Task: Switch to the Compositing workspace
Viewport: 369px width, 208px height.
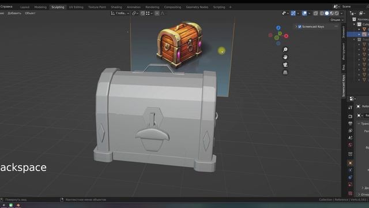Action: pos(173,7)
